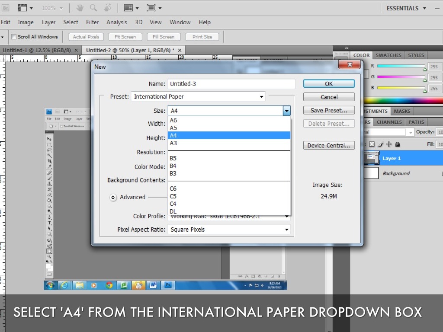Switch to the Swatches tab
Screen dimensions: 443x332
click(x=388, y=55)
